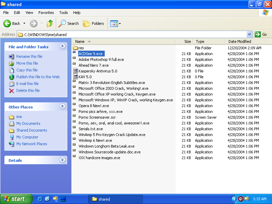Screen dimensions: 272x204
Task: Collapse the Other Places panel
Action: click(x=63, y=106)
